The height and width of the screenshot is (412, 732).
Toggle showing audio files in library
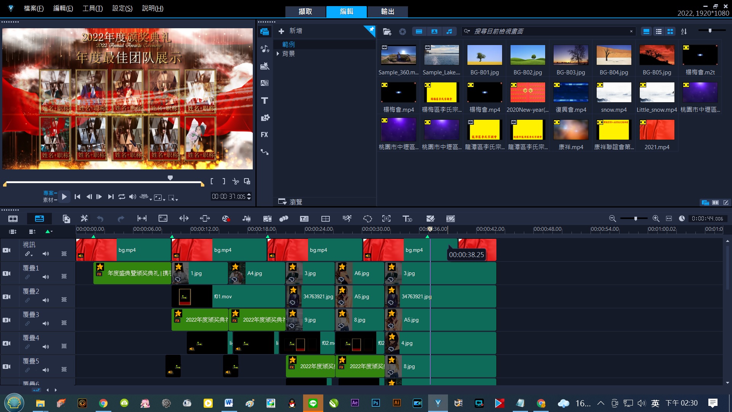449,32
